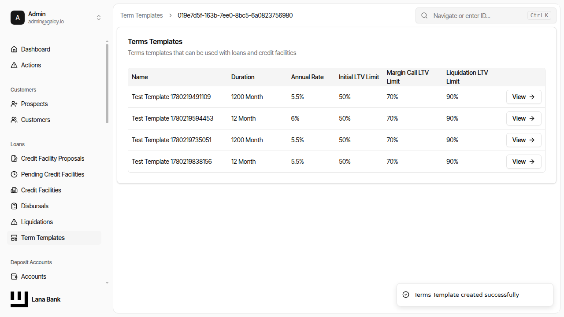The width and height of the screenshot is (564, 317).
Task: Click the Annual Rate column header
Action: 307,77
